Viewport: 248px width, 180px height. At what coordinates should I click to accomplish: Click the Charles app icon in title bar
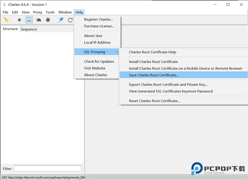[x=4, y=4]
